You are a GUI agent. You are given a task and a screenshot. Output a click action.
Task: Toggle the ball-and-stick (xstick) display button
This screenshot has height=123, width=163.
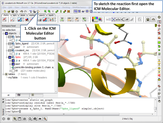click(x=19, y=19)
